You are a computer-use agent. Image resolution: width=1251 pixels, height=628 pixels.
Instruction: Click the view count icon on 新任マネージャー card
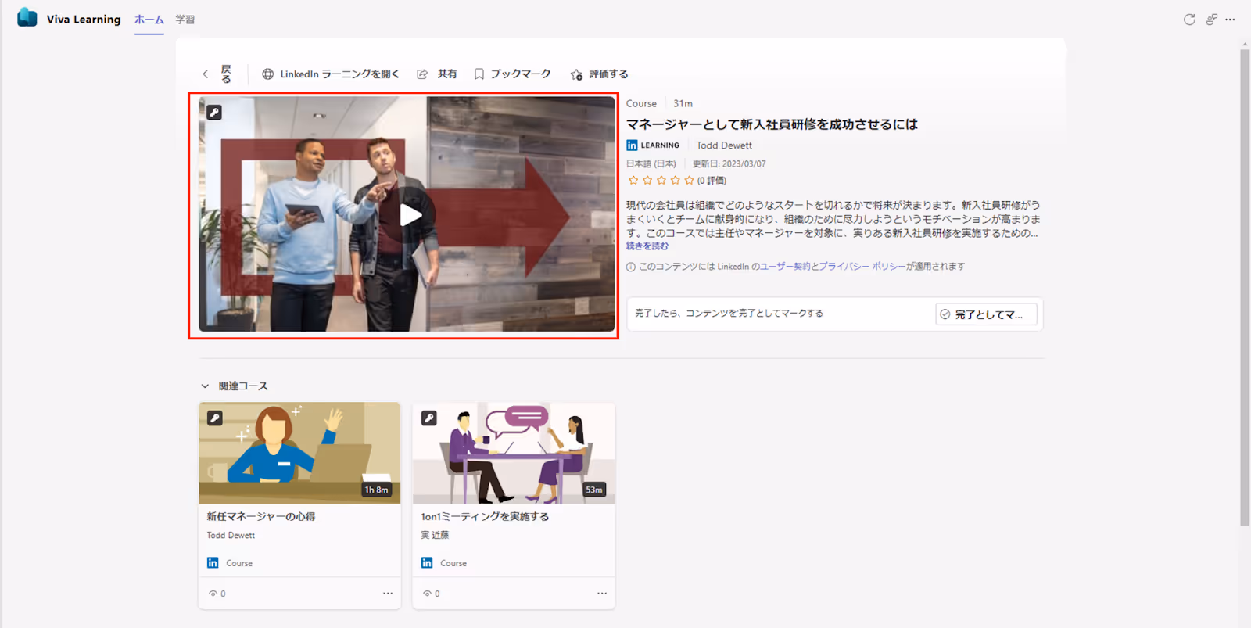click(212, 594)
